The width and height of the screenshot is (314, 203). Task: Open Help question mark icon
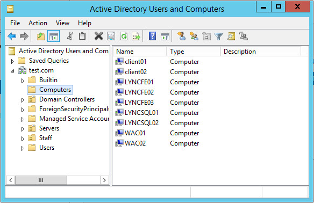tap(152, 36)
